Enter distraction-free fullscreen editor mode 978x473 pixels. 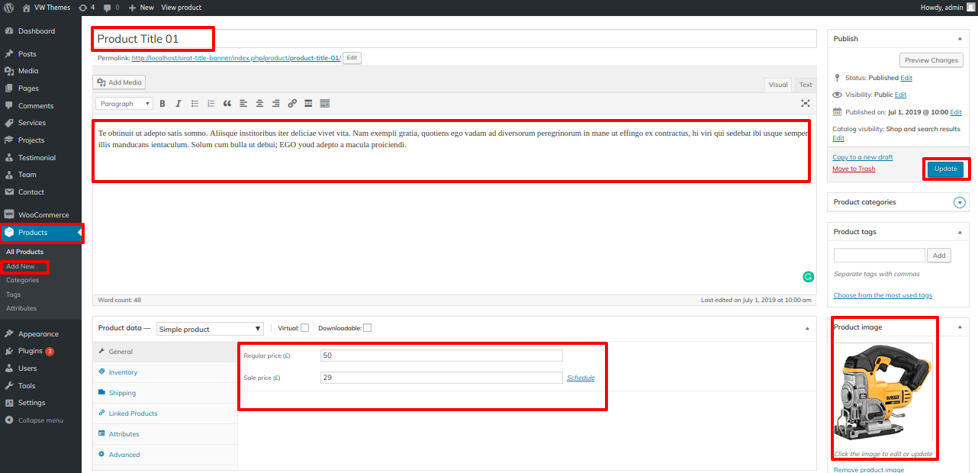805,104
